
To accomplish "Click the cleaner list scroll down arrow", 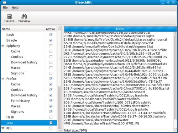I will (x=59, y=131).
